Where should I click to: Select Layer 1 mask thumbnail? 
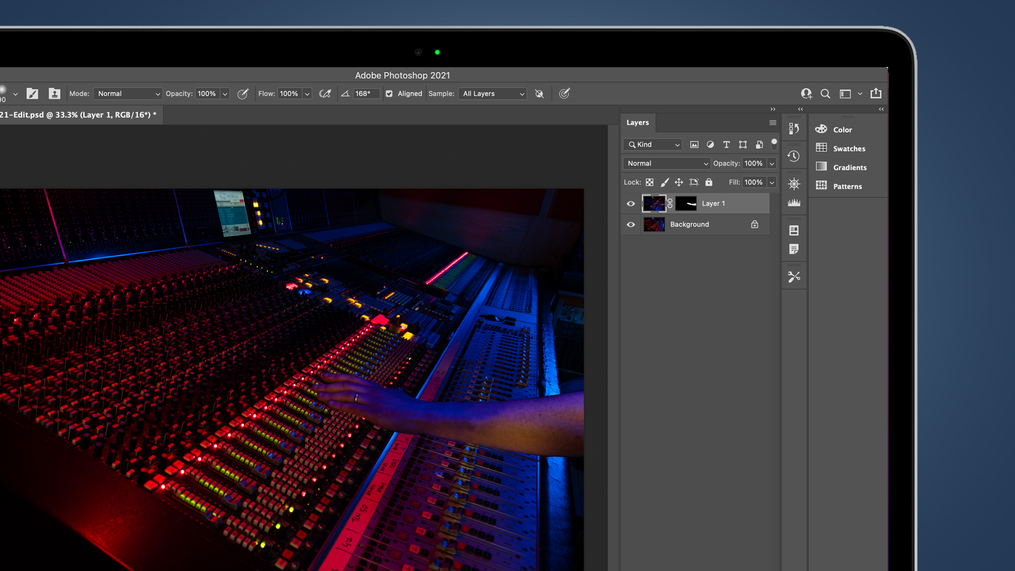(x=686, y=204)
